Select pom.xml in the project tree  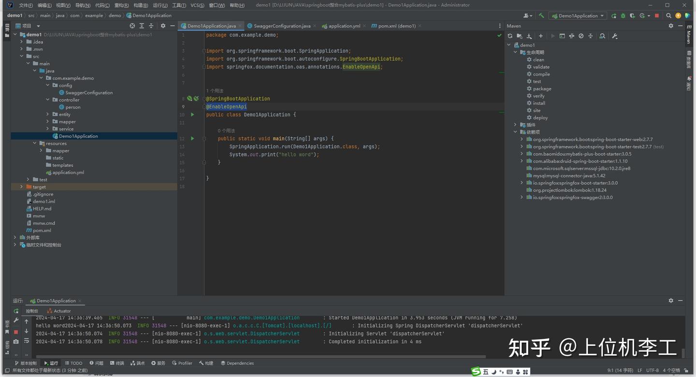[x=42, y=230]
